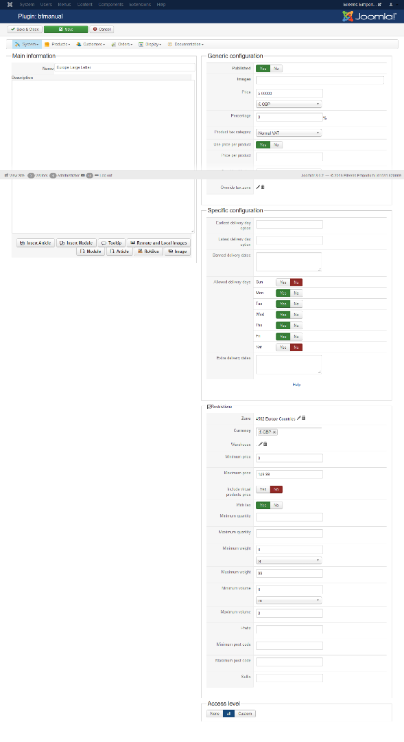The image size is (404, 742).
Task: Click the Banned delivery dates text area
Action: 289,262
